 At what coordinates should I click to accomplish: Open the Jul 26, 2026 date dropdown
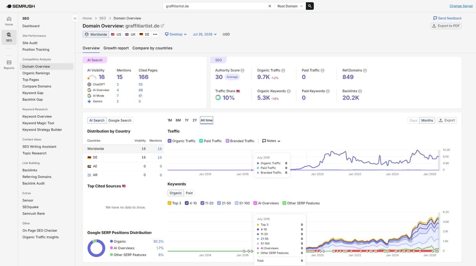click(x=205, y=34)
